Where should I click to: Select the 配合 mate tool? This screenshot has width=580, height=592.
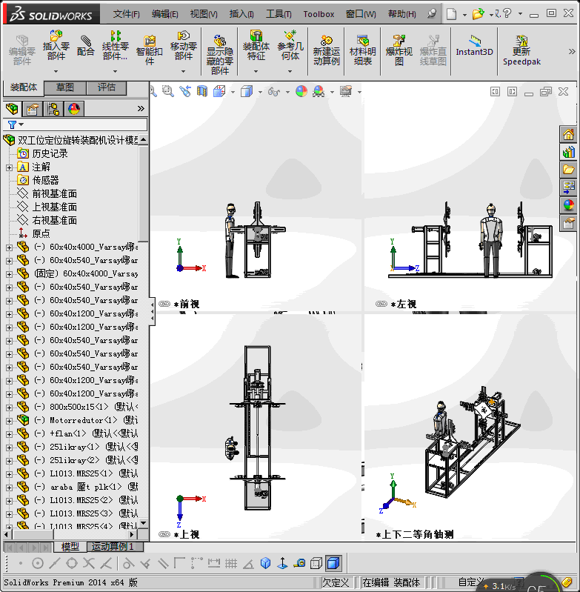coord(86,46)
